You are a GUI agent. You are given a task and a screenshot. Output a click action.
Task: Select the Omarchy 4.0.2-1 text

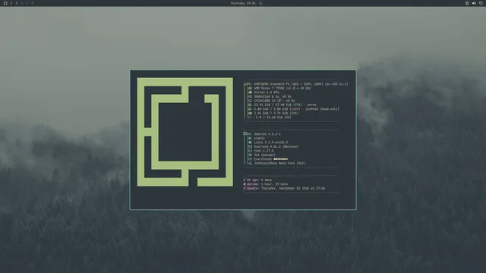tap(267, 134)
